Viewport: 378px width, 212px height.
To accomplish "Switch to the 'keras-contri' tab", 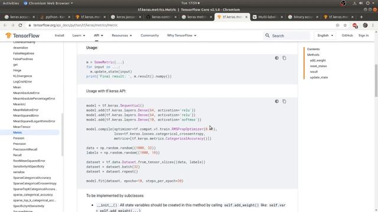I will coord(161,17).
